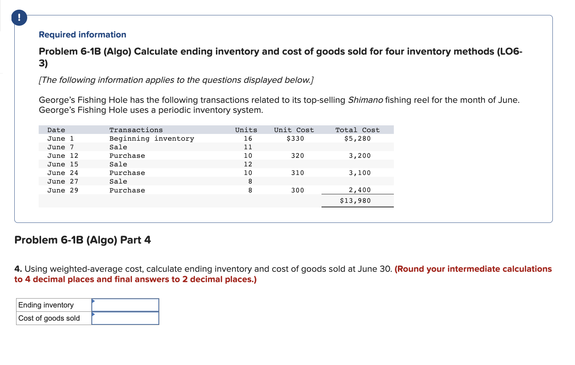This screenshot has width=575, height=365.
Task: Click the blue triangle marker on Ending inventory field
Action: point(94,301)
